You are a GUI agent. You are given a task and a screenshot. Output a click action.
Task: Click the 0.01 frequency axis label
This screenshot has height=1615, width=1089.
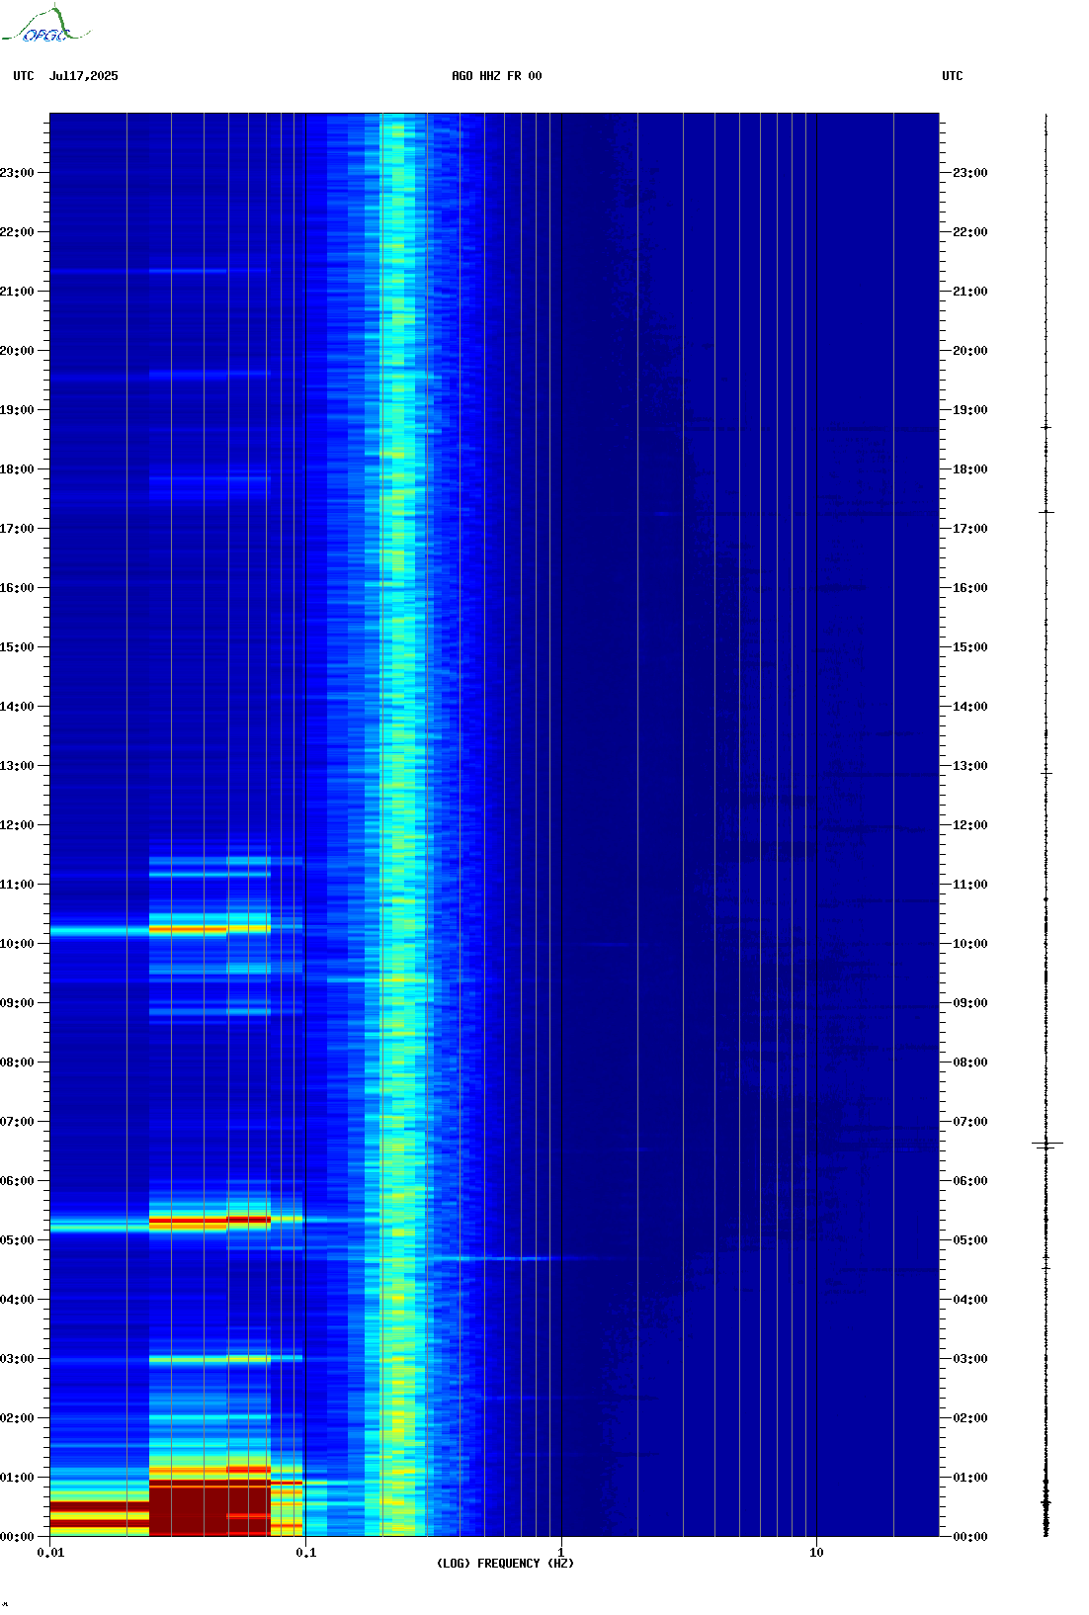tap(50, 1553)
